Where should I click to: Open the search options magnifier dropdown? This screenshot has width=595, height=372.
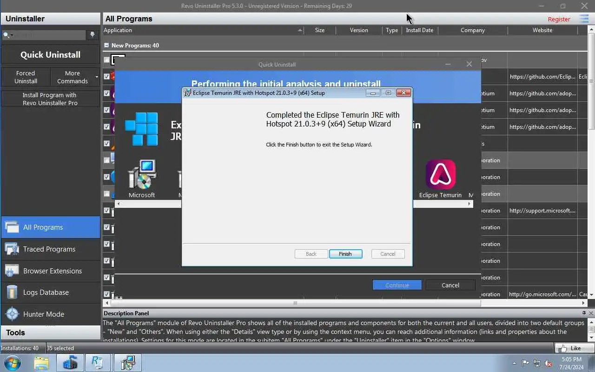click(8, 35)
